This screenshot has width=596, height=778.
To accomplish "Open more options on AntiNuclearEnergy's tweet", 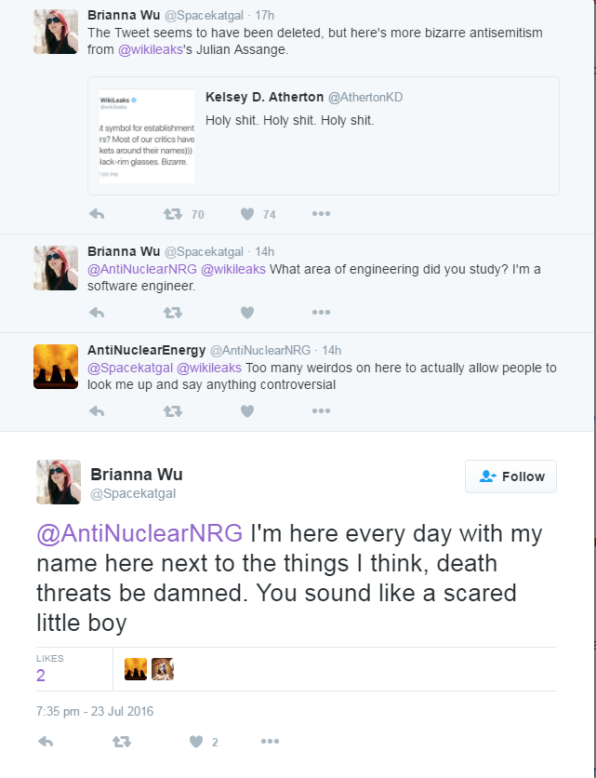I will click(x=321, y=410).
